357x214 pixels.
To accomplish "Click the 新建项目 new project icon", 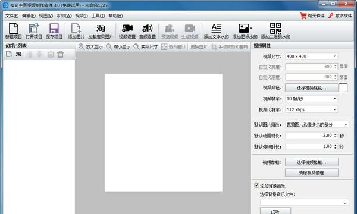I will (x=14, y=31).
